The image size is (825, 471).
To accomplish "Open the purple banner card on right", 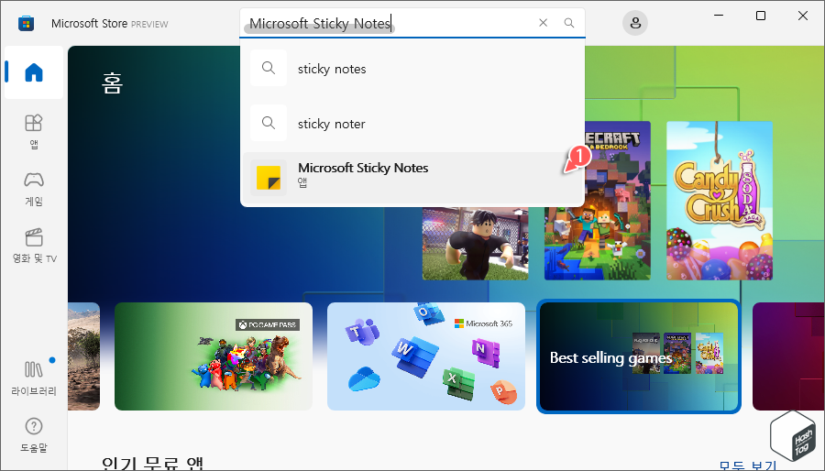I will (788, 356).
